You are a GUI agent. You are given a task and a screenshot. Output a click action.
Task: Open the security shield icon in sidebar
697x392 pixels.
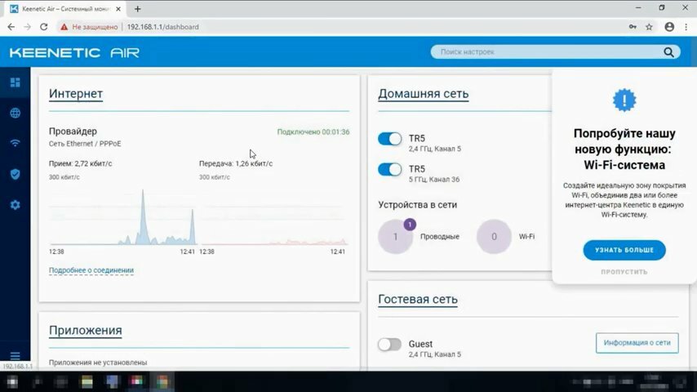[16, 174]
